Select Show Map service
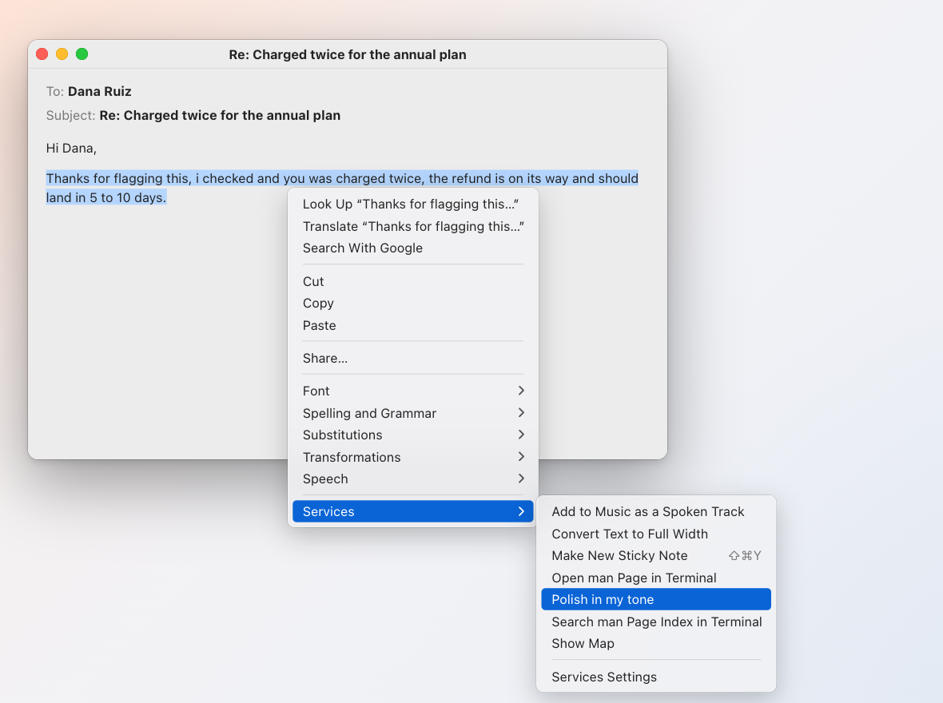Screen dimensions: 943x703 pos(656,643)
